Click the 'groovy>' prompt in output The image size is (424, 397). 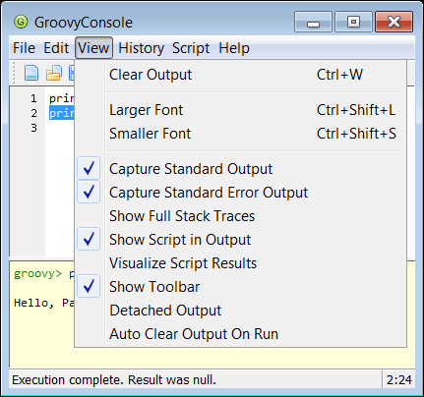click(x=37, y=274)
